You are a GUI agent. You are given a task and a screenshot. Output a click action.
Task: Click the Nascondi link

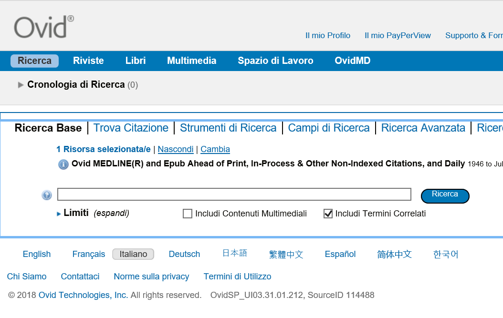pos(175,149)
